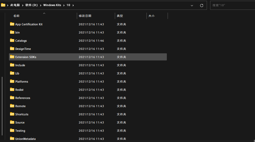
Task: Click the bin folder icon
Action: coord(12,32)
